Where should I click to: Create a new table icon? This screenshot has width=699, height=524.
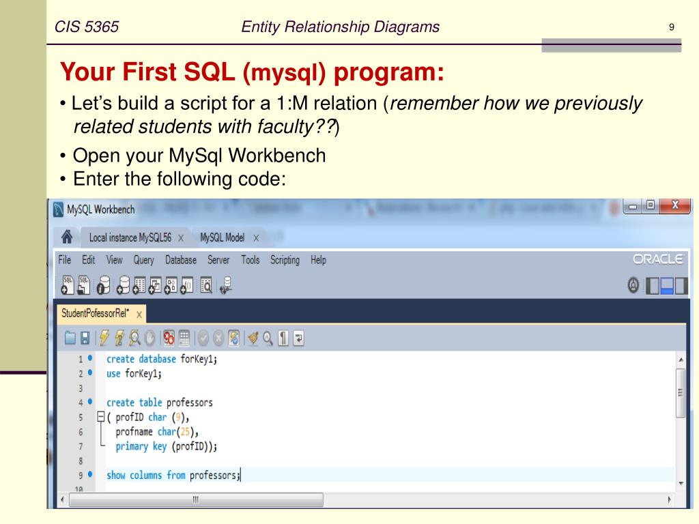[x=139, y=285]
